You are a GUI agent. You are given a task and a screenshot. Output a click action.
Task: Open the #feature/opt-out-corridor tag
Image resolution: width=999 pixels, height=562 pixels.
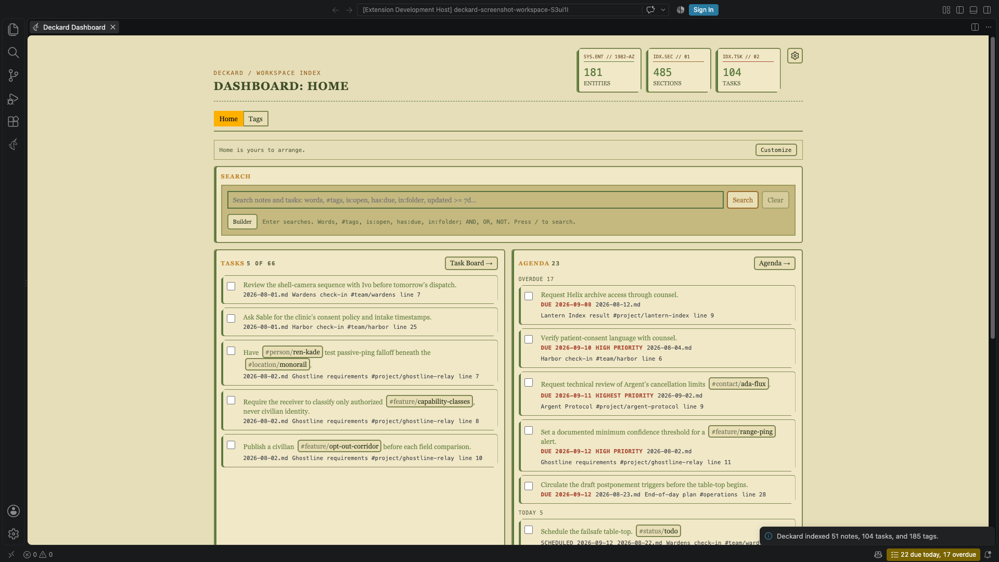pos(339,446)
